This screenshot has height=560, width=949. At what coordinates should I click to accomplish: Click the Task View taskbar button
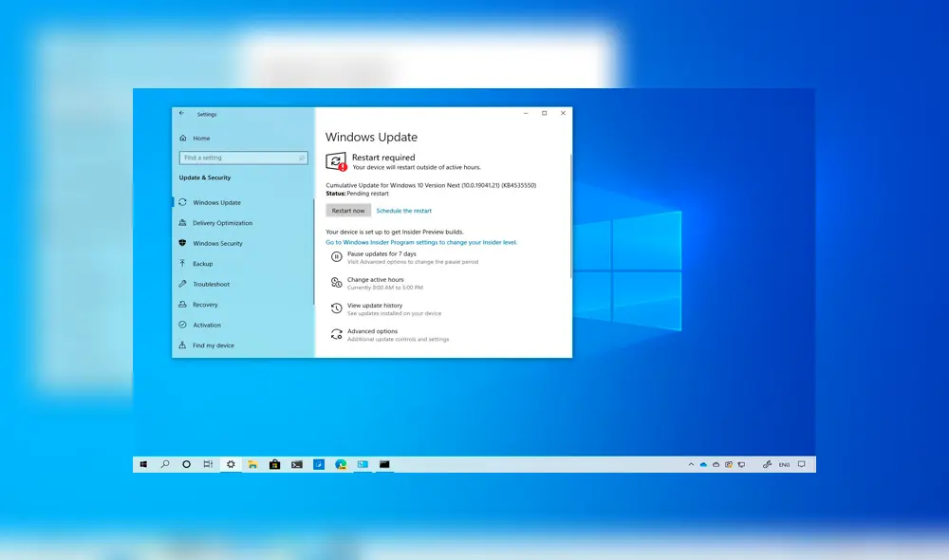point(208,464)
